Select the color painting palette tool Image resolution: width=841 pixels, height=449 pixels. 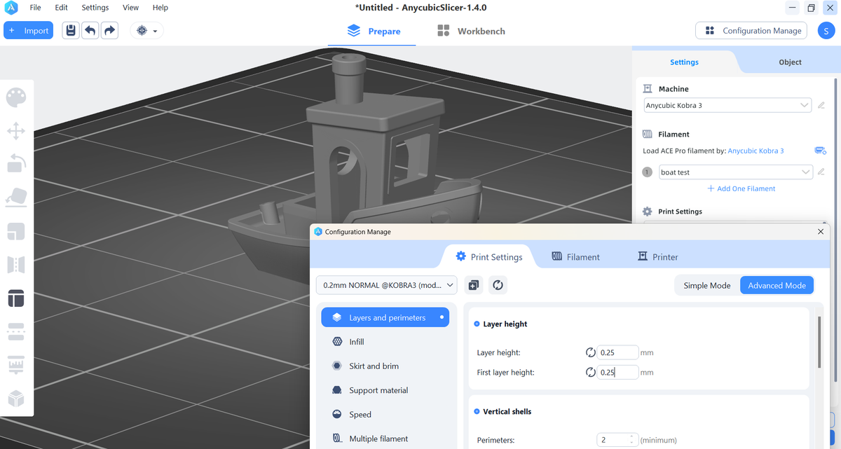pyautogui.click(x=16, y=97)
